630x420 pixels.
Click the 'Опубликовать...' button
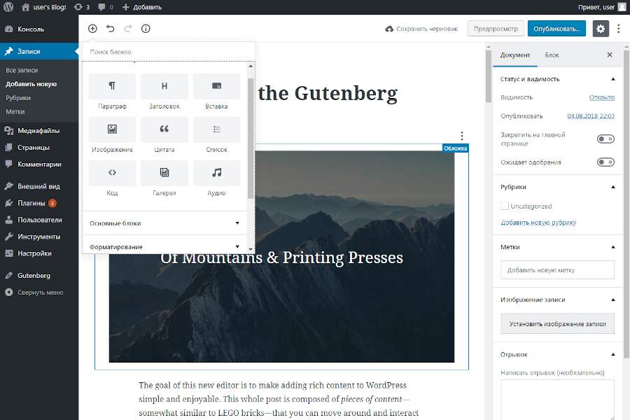click(x=556, y=29)
